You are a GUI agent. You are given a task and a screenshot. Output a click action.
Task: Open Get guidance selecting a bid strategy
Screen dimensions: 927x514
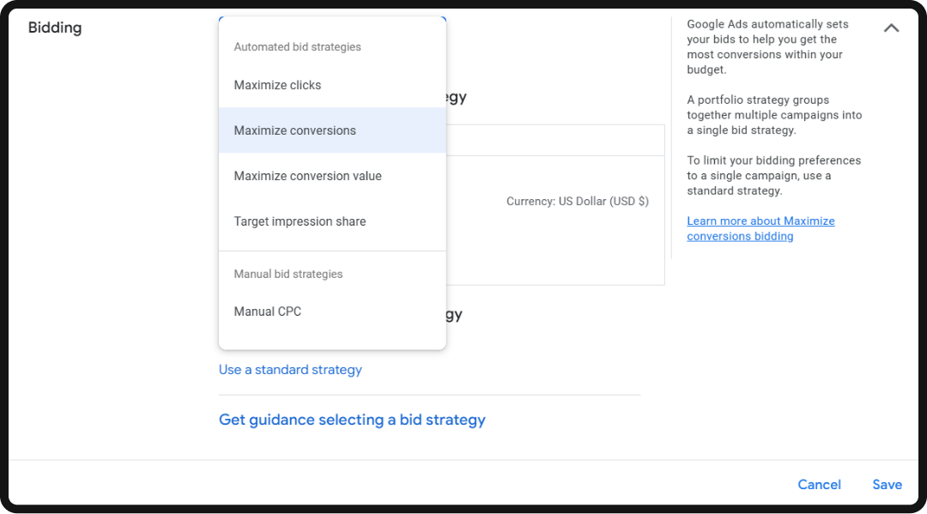pos(352,419)
